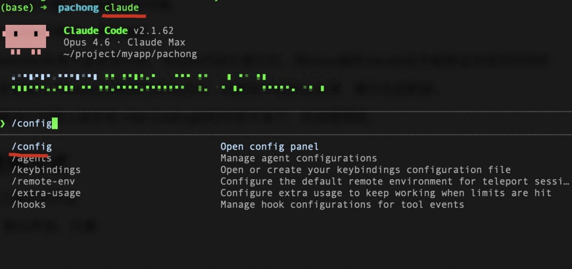Click the "Manage hook configurations for tool events" text

click(342, 205)
